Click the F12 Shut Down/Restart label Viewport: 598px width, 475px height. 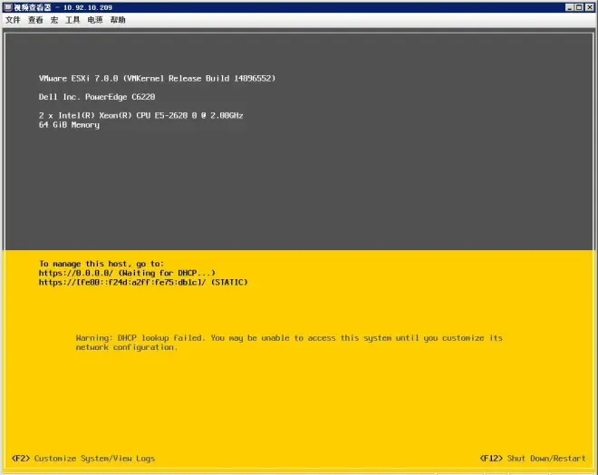(533, 458)
